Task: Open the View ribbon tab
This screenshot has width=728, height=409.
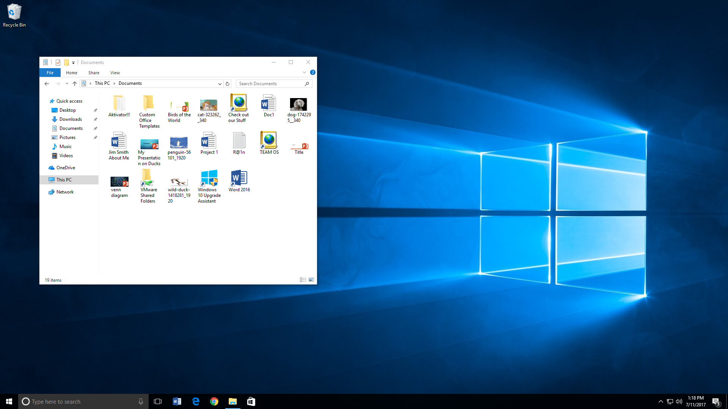Action: point(115,73)
